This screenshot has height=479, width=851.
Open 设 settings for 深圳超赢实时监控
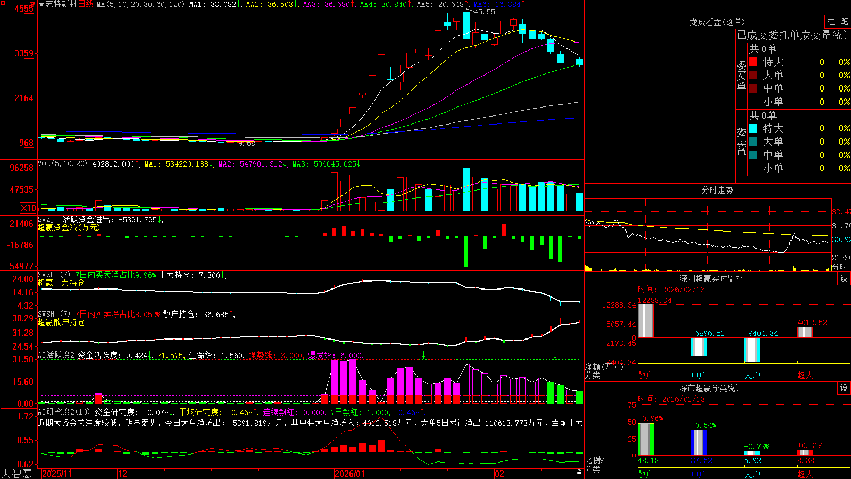pos(844,278)
